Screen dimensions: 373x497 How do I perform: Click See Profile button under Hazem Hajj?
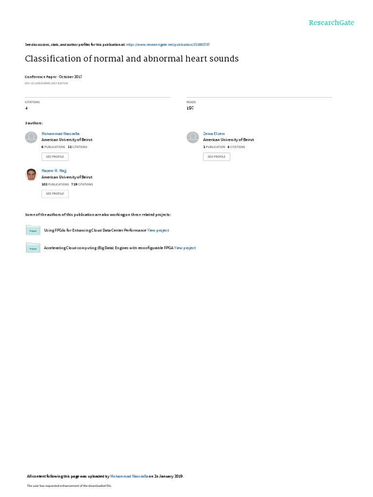55,194
